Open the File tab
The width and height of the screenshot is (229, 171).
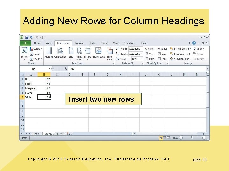(25, 43)
